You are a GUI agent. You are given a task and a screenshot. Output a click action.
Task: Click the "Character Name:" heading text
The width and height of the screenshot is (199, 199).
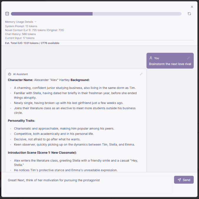coord(20,80)
